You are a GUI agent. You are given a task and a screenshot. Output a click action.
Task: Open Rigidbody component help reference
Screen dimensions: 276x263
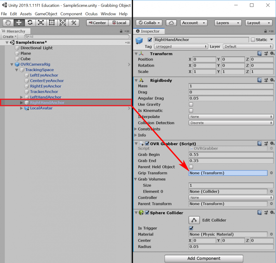[259, 80]
